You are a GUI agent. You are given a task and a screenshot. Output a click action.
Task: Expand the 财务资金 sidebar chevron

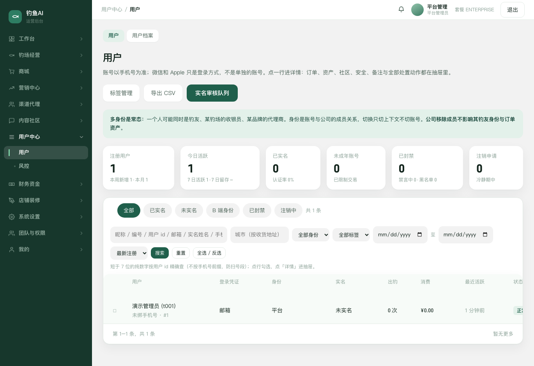click(x=81, y=184)
